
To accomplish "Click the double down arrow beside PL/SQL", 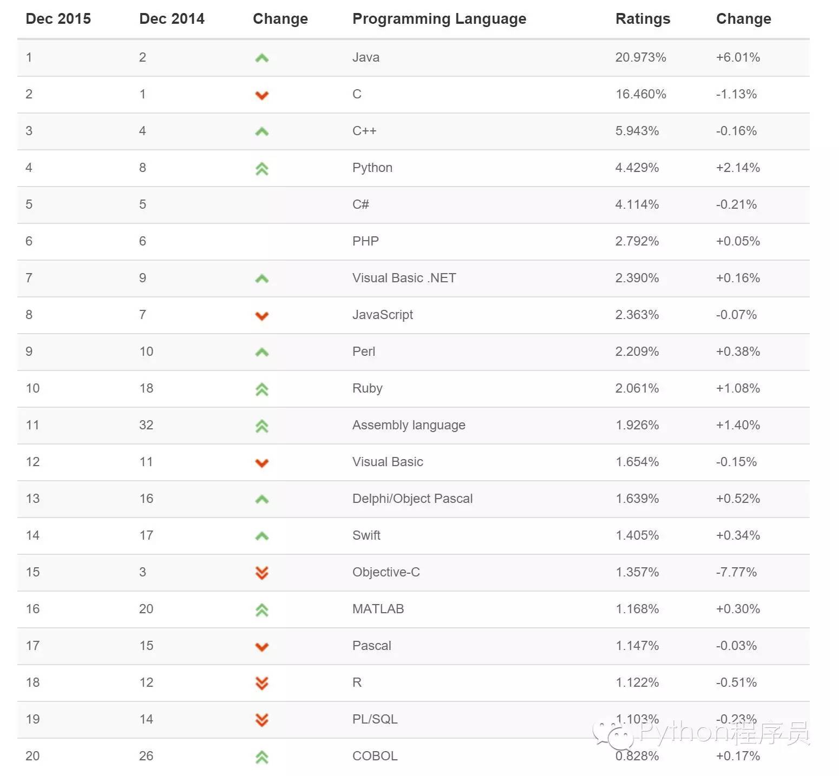I will tap(262, 720).
